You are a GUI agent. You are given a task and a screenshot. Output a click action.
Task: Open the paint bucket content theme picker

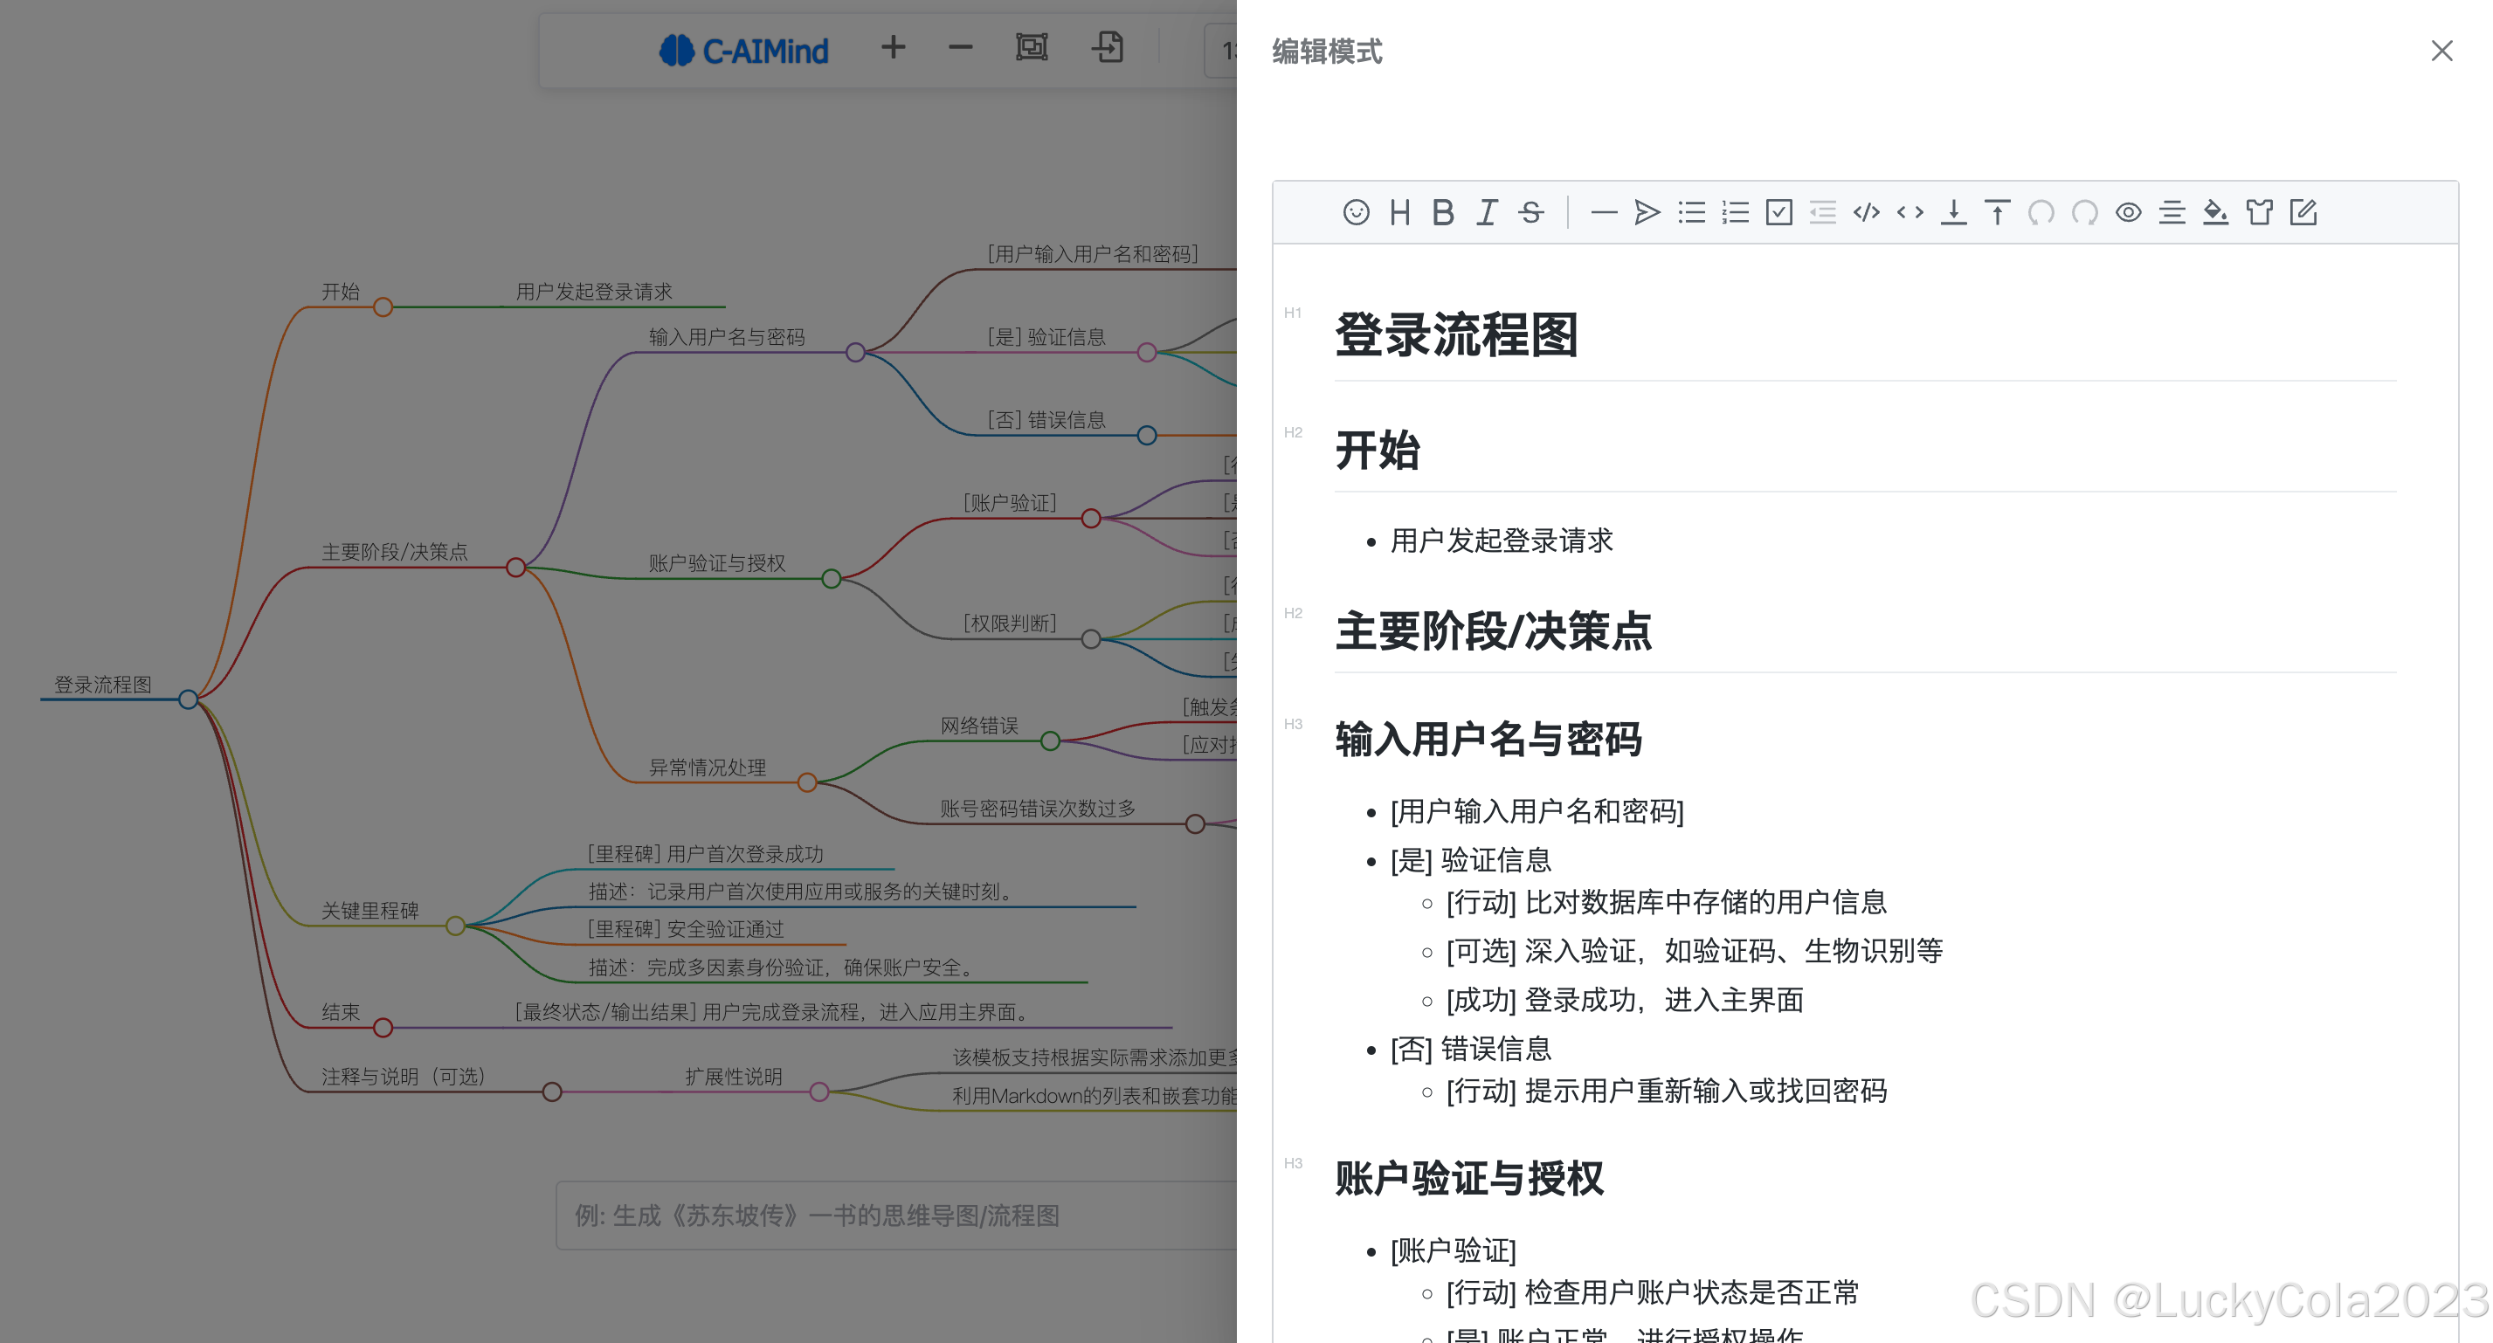click(x=2214, y=212)
